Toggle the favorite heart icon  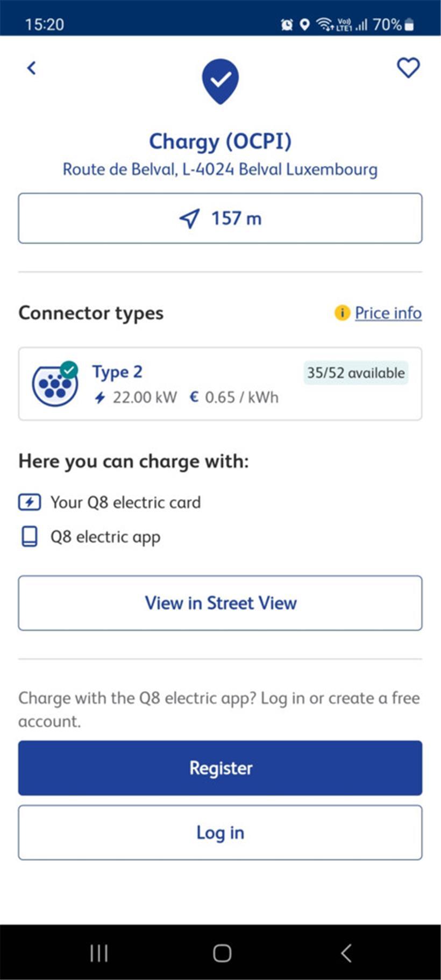click(408, 68)
